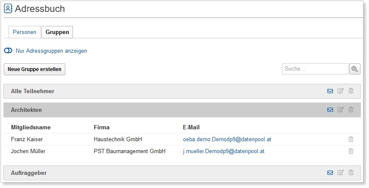The width and height of the screenshot is (369, 188).
Task: Expand the Alle Teilnehmer group
Action: (x=33, y=91)
